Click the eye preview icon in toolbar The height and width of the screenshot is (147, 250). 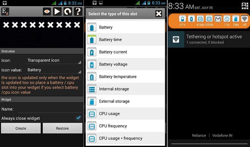tap(47, 11)
